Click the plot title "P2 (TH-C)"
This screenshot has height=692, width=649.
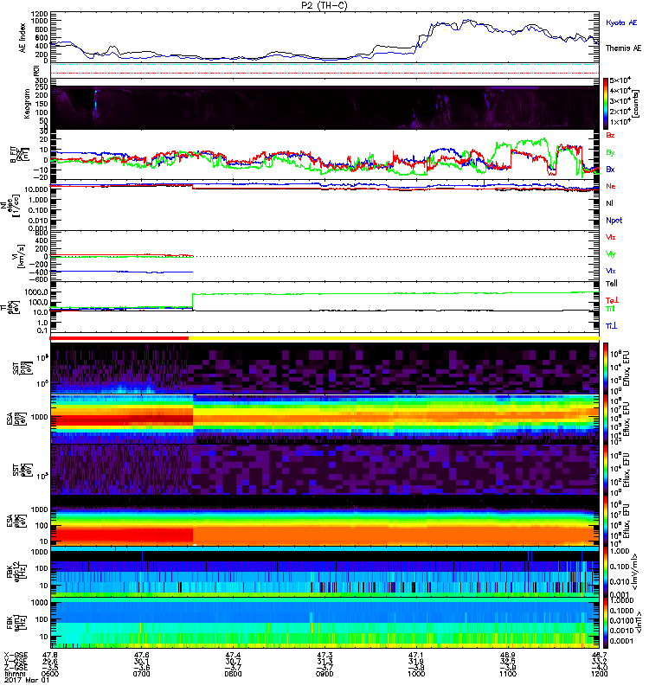(324, 5)
